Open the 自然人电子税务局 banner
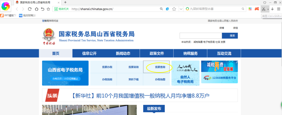 [x=185, y=73]
